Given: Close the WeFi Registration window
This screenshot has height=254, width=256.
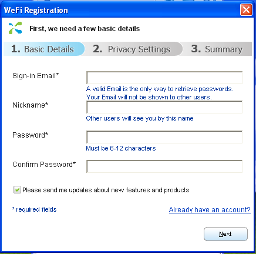Looking at the screenshot, I should [x=246, y=10].
